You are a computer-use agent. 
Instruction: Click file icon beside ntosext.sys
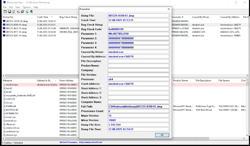click(x=4, y=135)
